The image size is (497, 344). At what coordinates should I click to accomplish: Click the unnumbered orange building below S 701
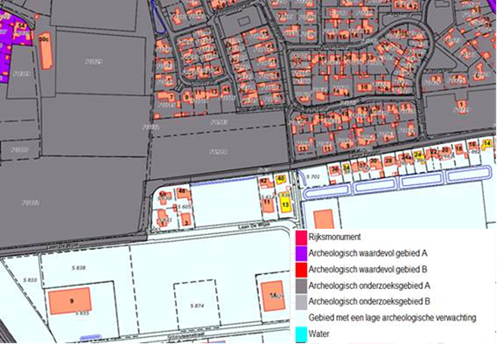tap(324, 219)
